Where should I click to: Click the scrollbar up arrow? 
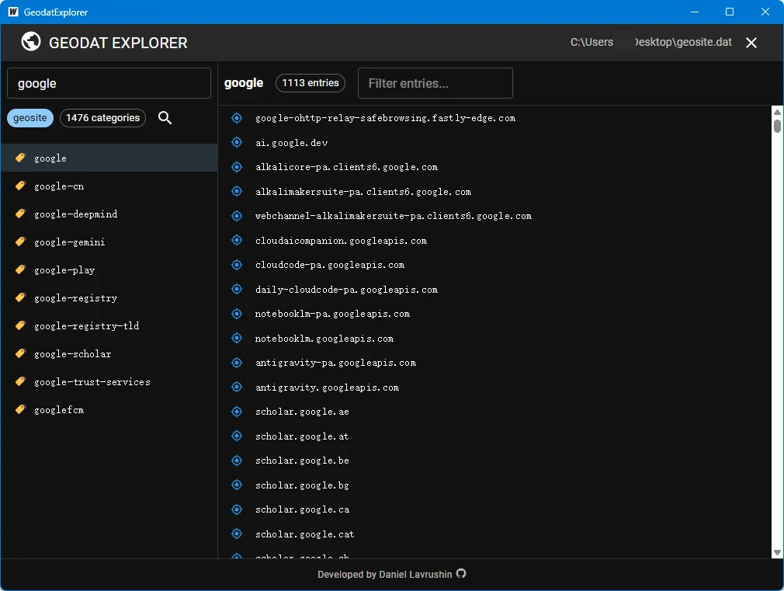click(x=777, y=112)
